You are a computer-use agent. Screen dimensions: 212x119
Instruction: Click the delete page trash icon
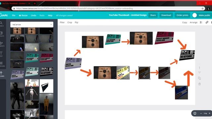[x=199, y=84]
